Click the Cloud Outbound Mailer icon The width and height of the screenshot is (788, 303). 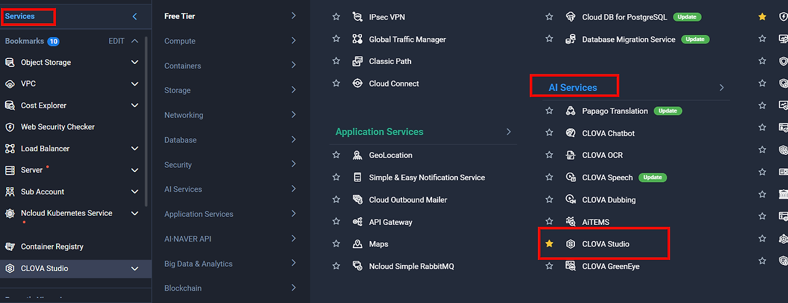pos(358,199)
